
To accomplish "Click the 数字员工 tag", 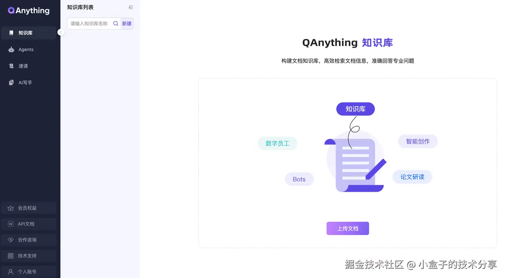I will click(x=277, y=143).
